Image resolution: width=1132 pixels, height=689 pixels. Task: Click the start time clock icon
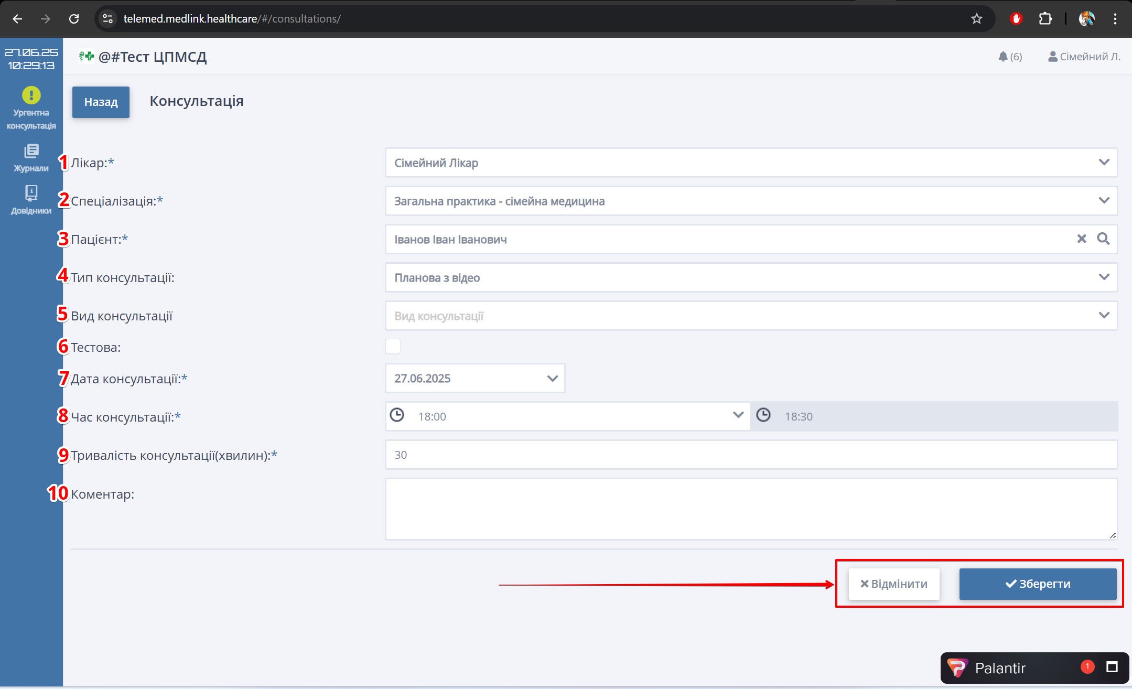(397, 416)
